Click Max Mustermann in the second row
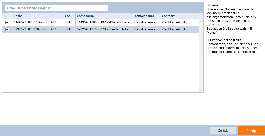 click(x=146, y=29)
